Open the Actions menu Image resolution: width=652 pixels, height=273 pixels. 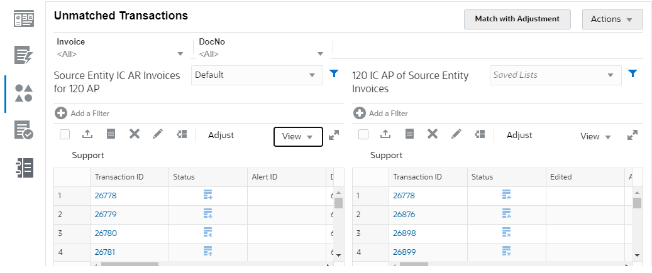click(612, 19)
